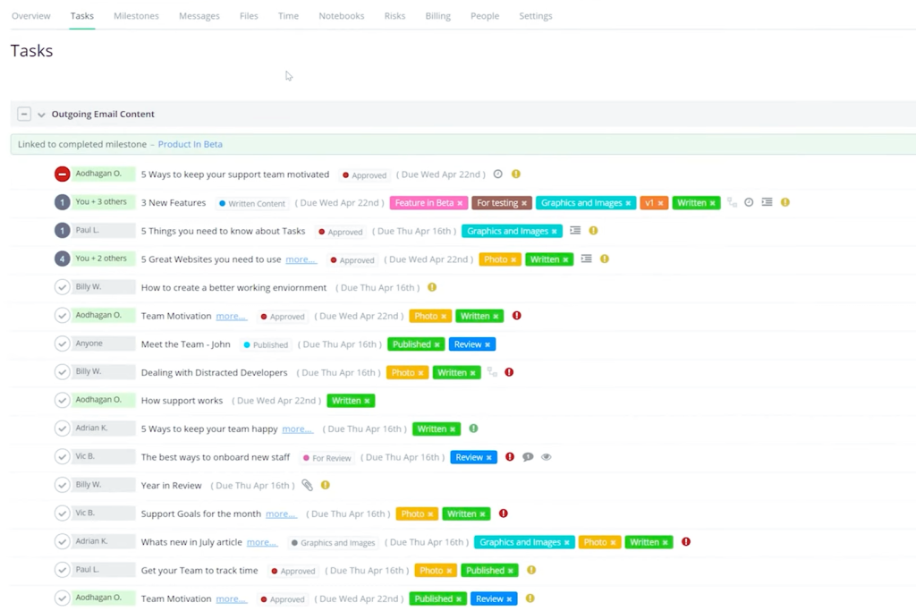Open comments bubble on 'The best ways to onboard new staff'
Screen dimensions: 916x611
528,457
